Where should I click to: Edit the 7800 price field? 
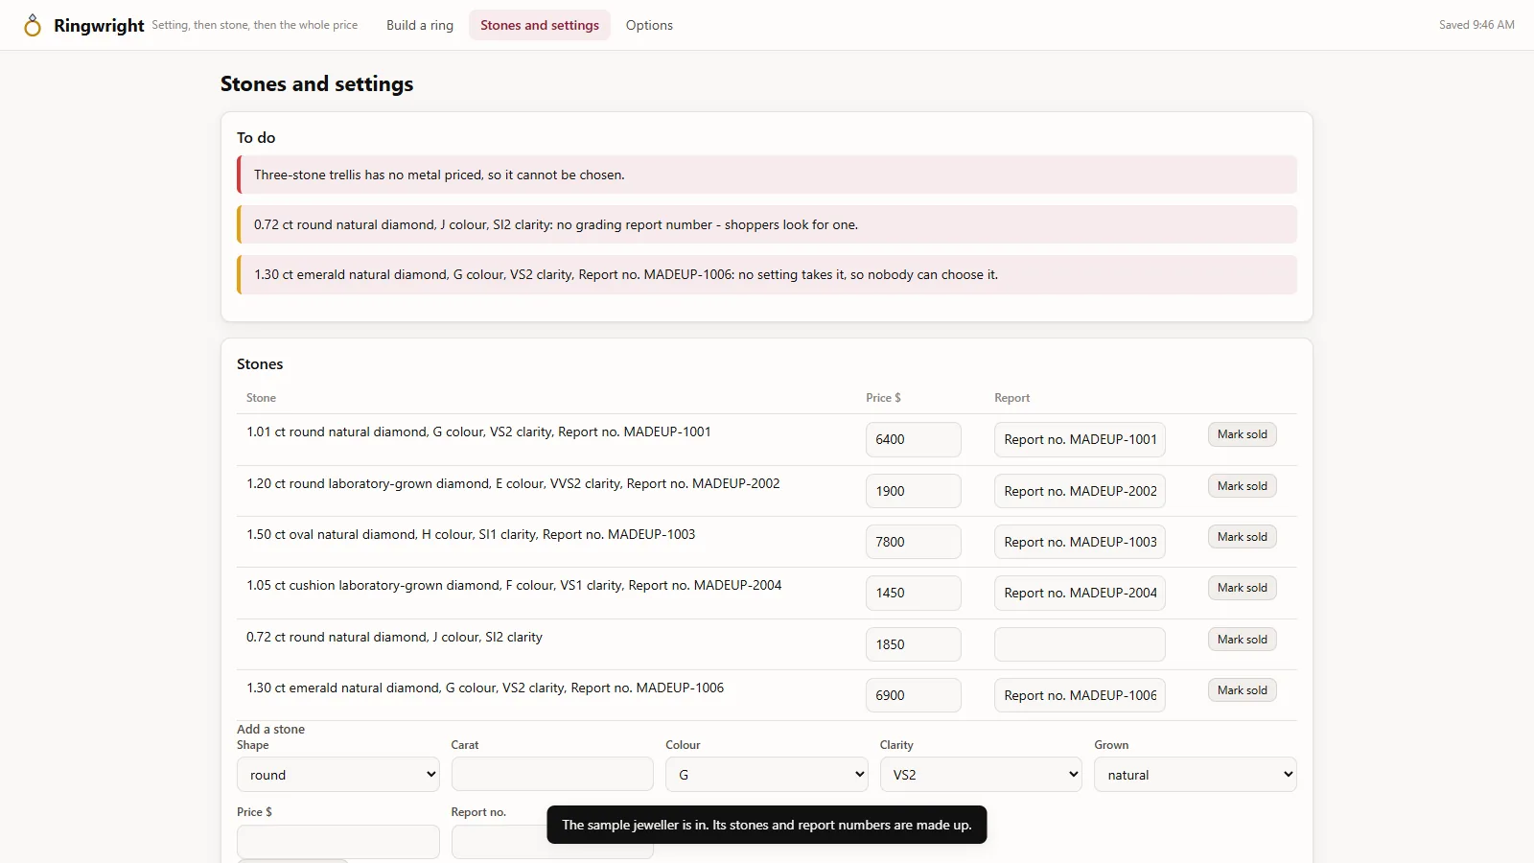(913, 542)
